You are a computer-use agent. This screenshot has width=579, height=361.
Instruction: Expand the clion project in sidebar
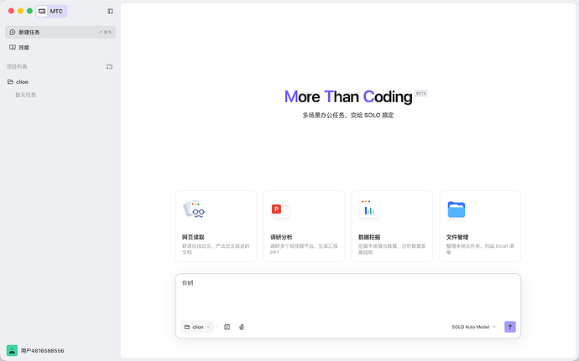point(22,82)
